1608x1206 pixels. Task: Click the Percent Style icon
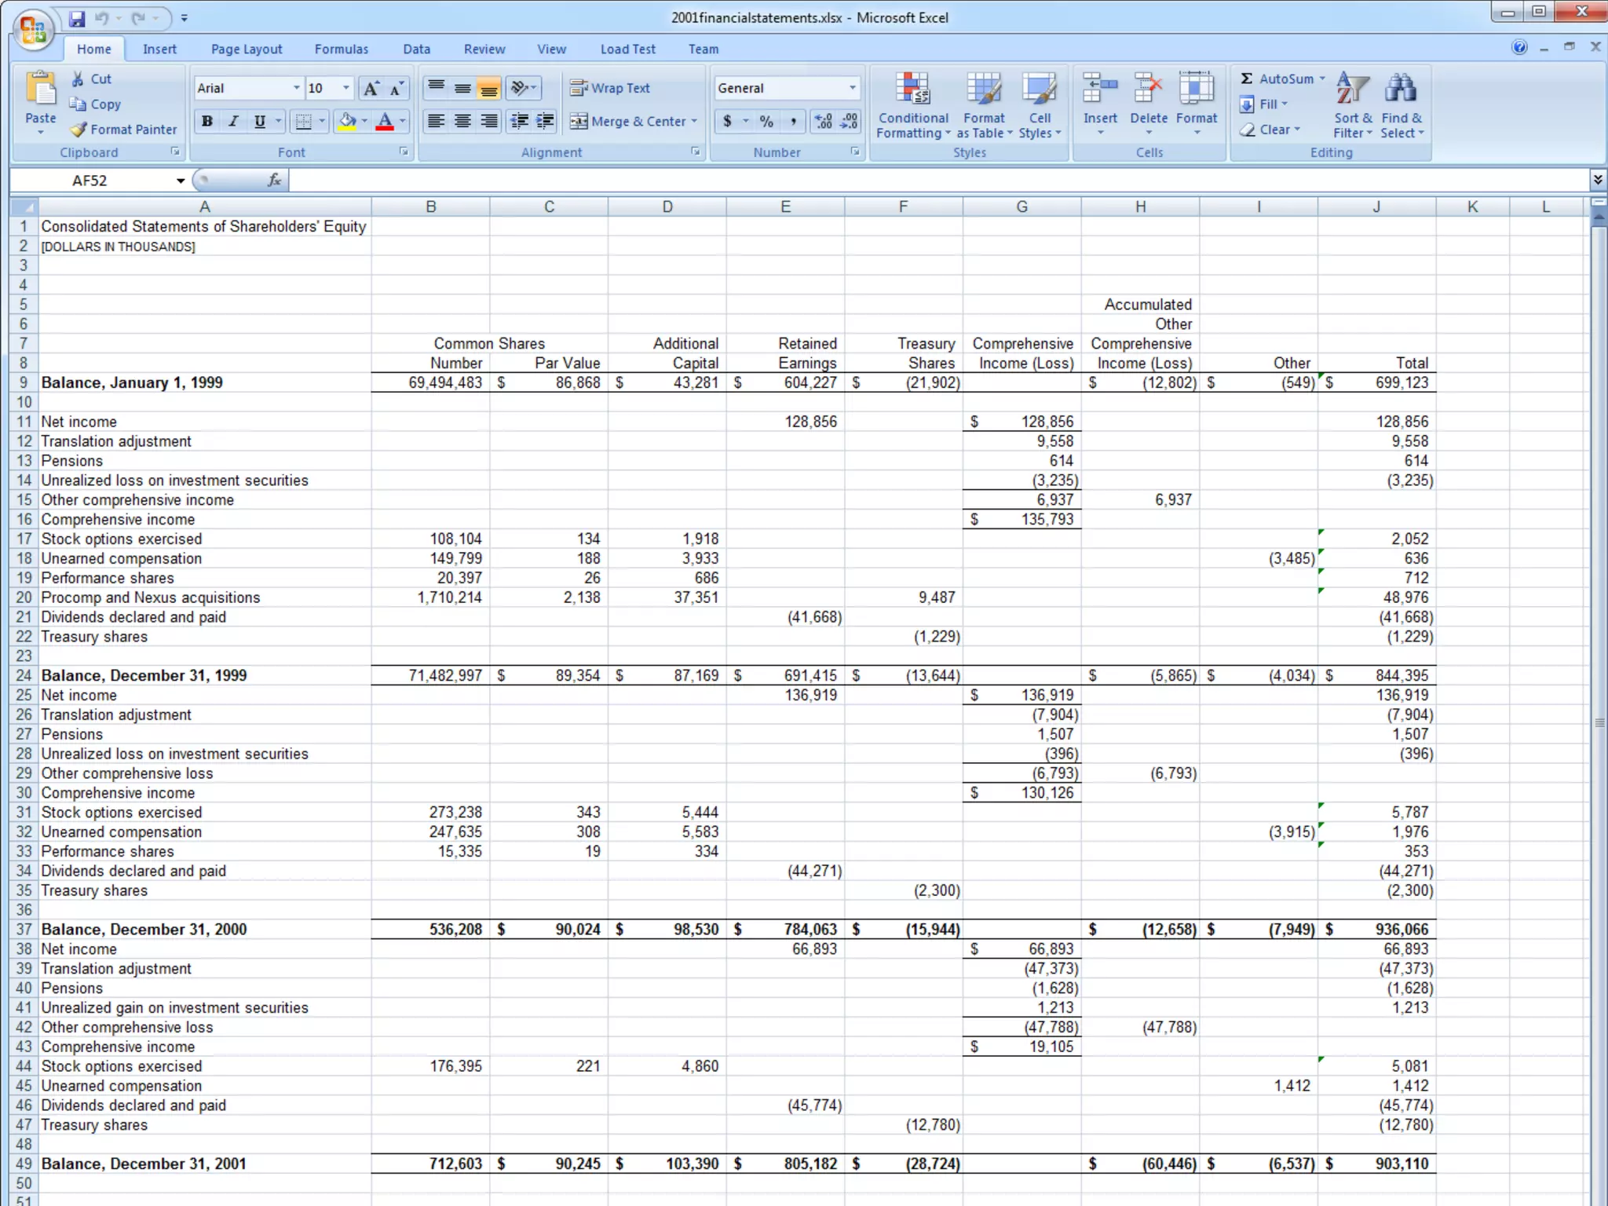(x=766, y=121)
